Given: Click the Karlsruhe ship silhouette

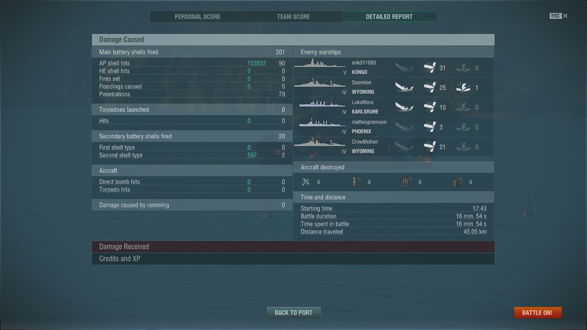Looking at the screenshot, I should coord(320,104).
